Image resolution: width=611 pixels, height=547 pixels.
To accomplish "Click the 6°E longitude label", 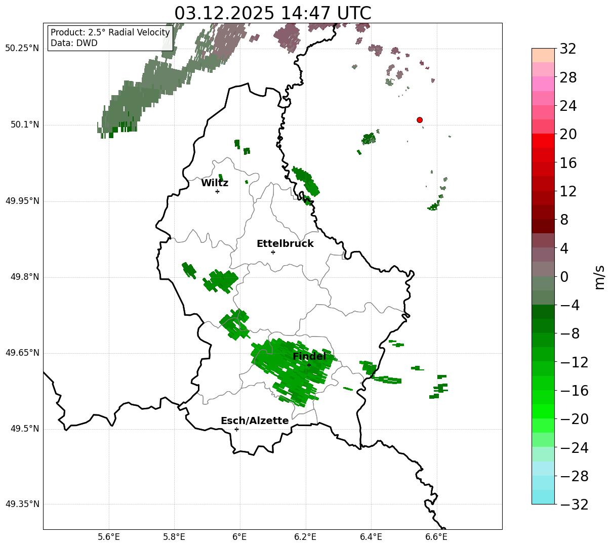I will point(240,537).
